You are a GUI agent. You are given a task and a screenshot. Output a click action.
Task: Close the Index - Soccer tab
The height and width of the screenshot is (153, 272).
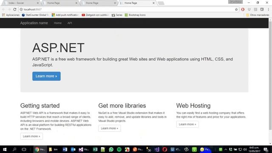[x=38, y=3]
